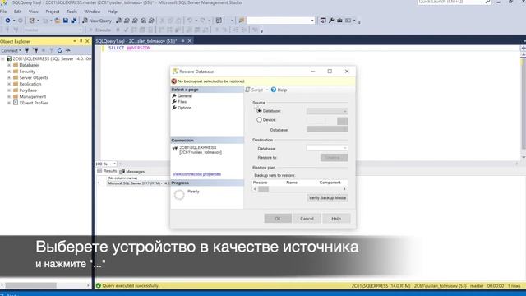
Task: Open the available databases combo box
Action: [53, 30]
